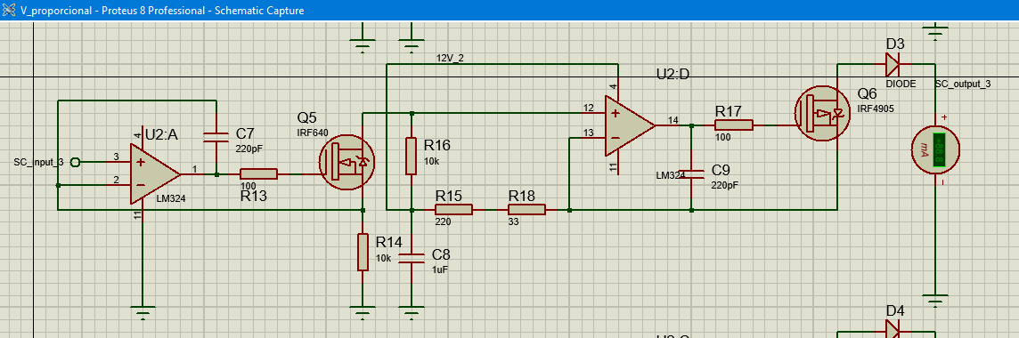
Task: Select resistor R15 220 ohm
Action: 453,210
